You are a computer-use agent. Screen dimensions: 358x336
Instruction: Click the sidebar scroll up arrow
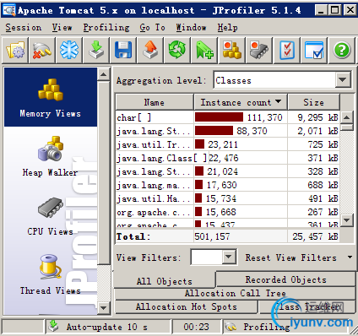tap(104, 74)
